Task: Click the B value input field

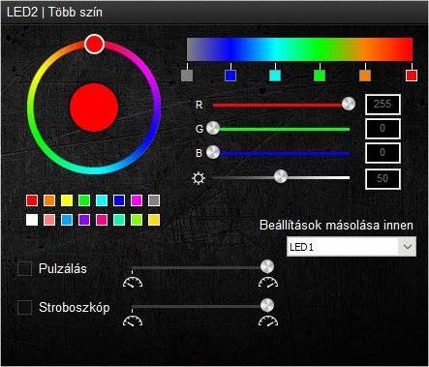Action: pyautogui.click(x=383, y=153)
